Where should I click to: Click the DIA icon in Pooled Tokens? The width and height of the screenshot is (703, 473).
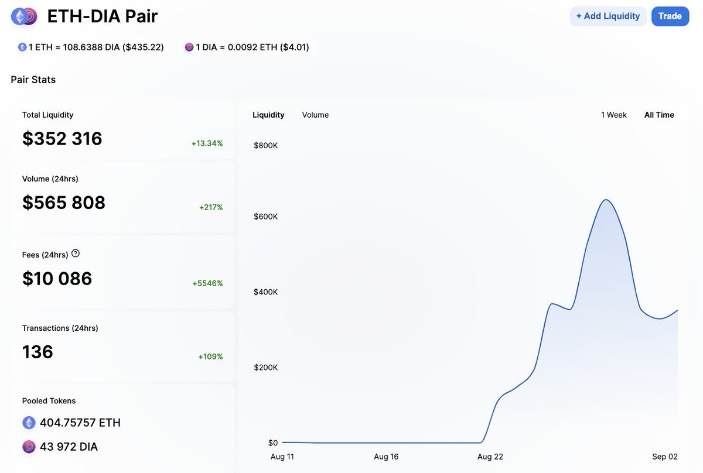pos(29,447)
